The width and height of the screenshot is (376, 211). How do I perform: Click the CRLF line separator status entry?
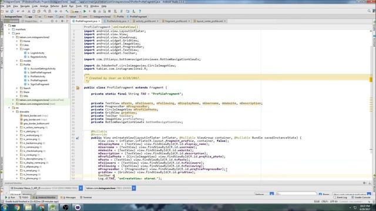click(x=325, y=202)
